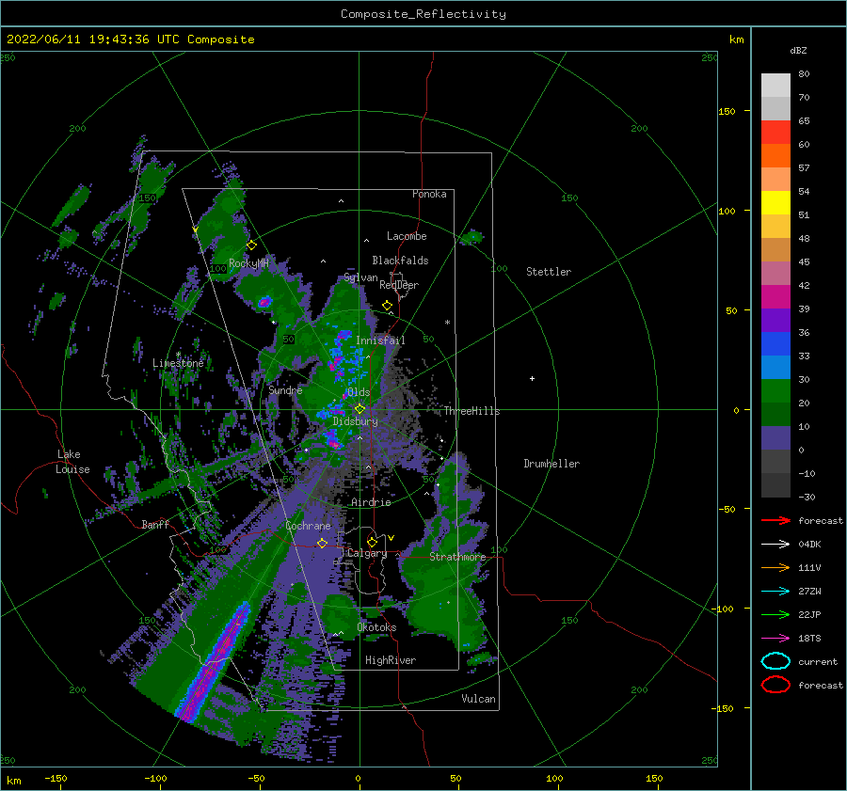Screen dimensions: 847x791
Task: Click the yellow diamond marker above Calgary label
Action: (372, 542)
